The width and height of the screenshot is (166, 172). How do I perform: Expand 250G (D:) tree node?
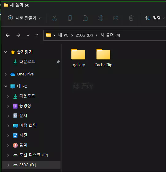(x=8, y=165)
